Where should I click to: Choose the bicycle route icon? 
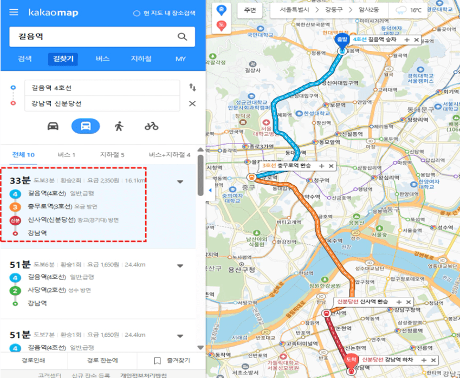[x=151, y=126]
